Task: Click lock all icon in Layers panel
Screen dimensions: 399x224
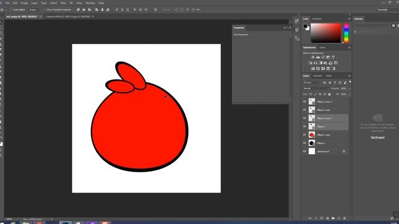Action: (x=330, y=94)
